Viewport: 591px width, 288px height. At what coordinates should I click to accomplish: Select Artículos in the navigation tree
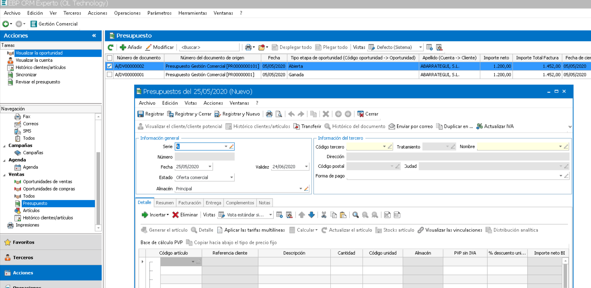pyautogui.click(x=31, y=211)
